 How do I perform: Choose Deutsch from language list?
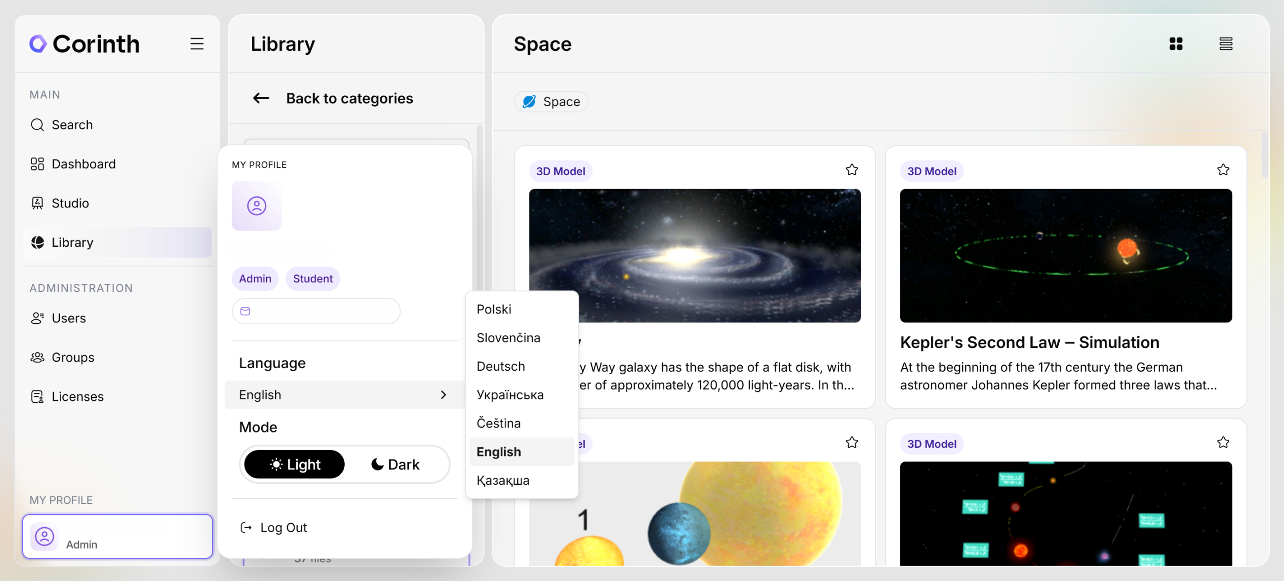click(500, 366)
